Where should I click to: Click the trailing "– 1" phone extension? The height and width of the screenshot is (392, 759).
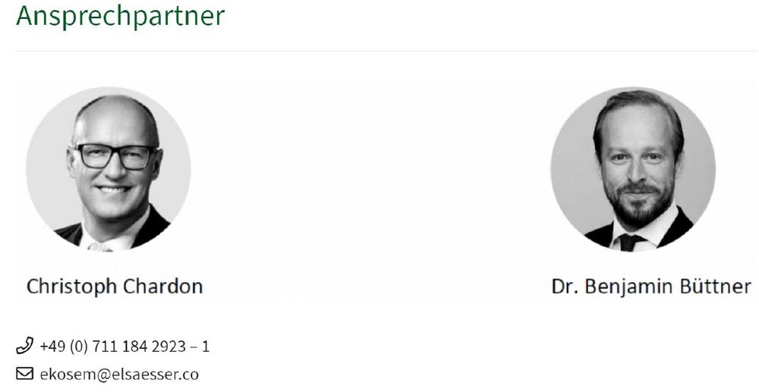click(x=201, y=347)
